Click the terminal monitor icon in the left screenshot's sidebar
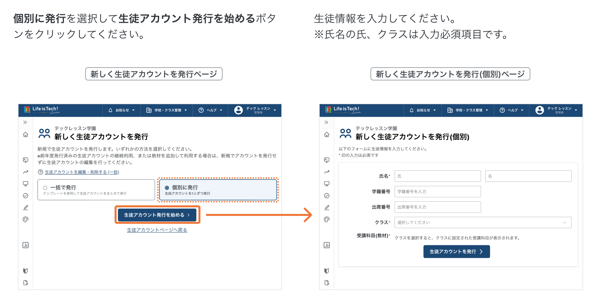 (25, 160)
